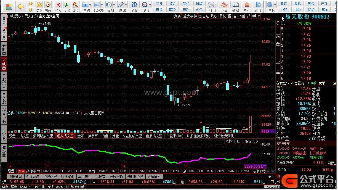Toggle the 叠 overlay button

pos(230,16)
